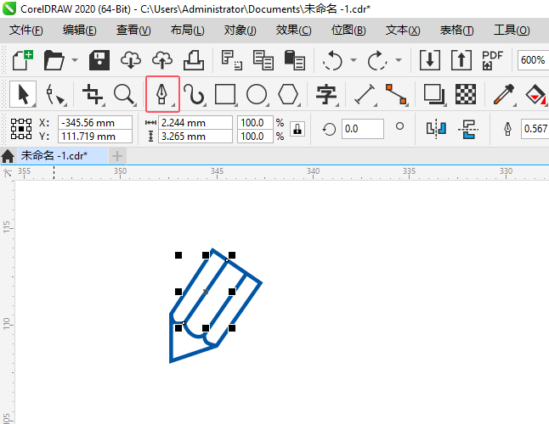Select the Rectangle tool
549x424 pixels.
pos(225,94)
